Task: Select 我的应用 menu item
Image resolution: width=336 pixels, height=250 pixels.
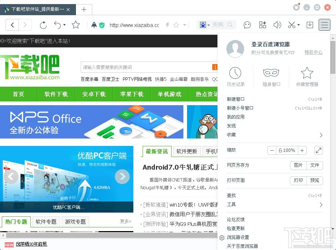Action: tap(274, 117)
